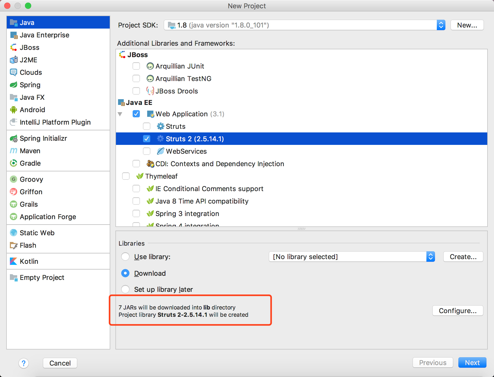Click the Application Forge icon
Image resolution: width=494 pixels, height=377 pixels.
[14, 217]
